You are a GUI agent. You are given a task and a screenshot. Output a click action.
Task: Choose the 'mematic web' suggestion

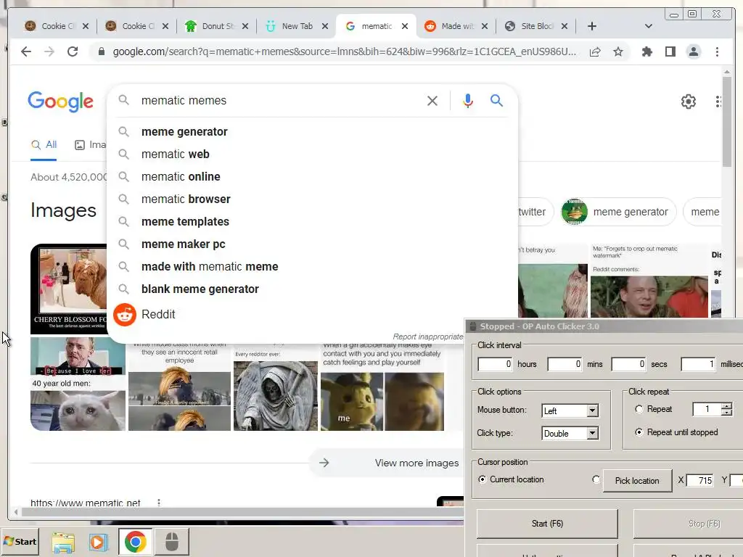click(x=312, y=154)
